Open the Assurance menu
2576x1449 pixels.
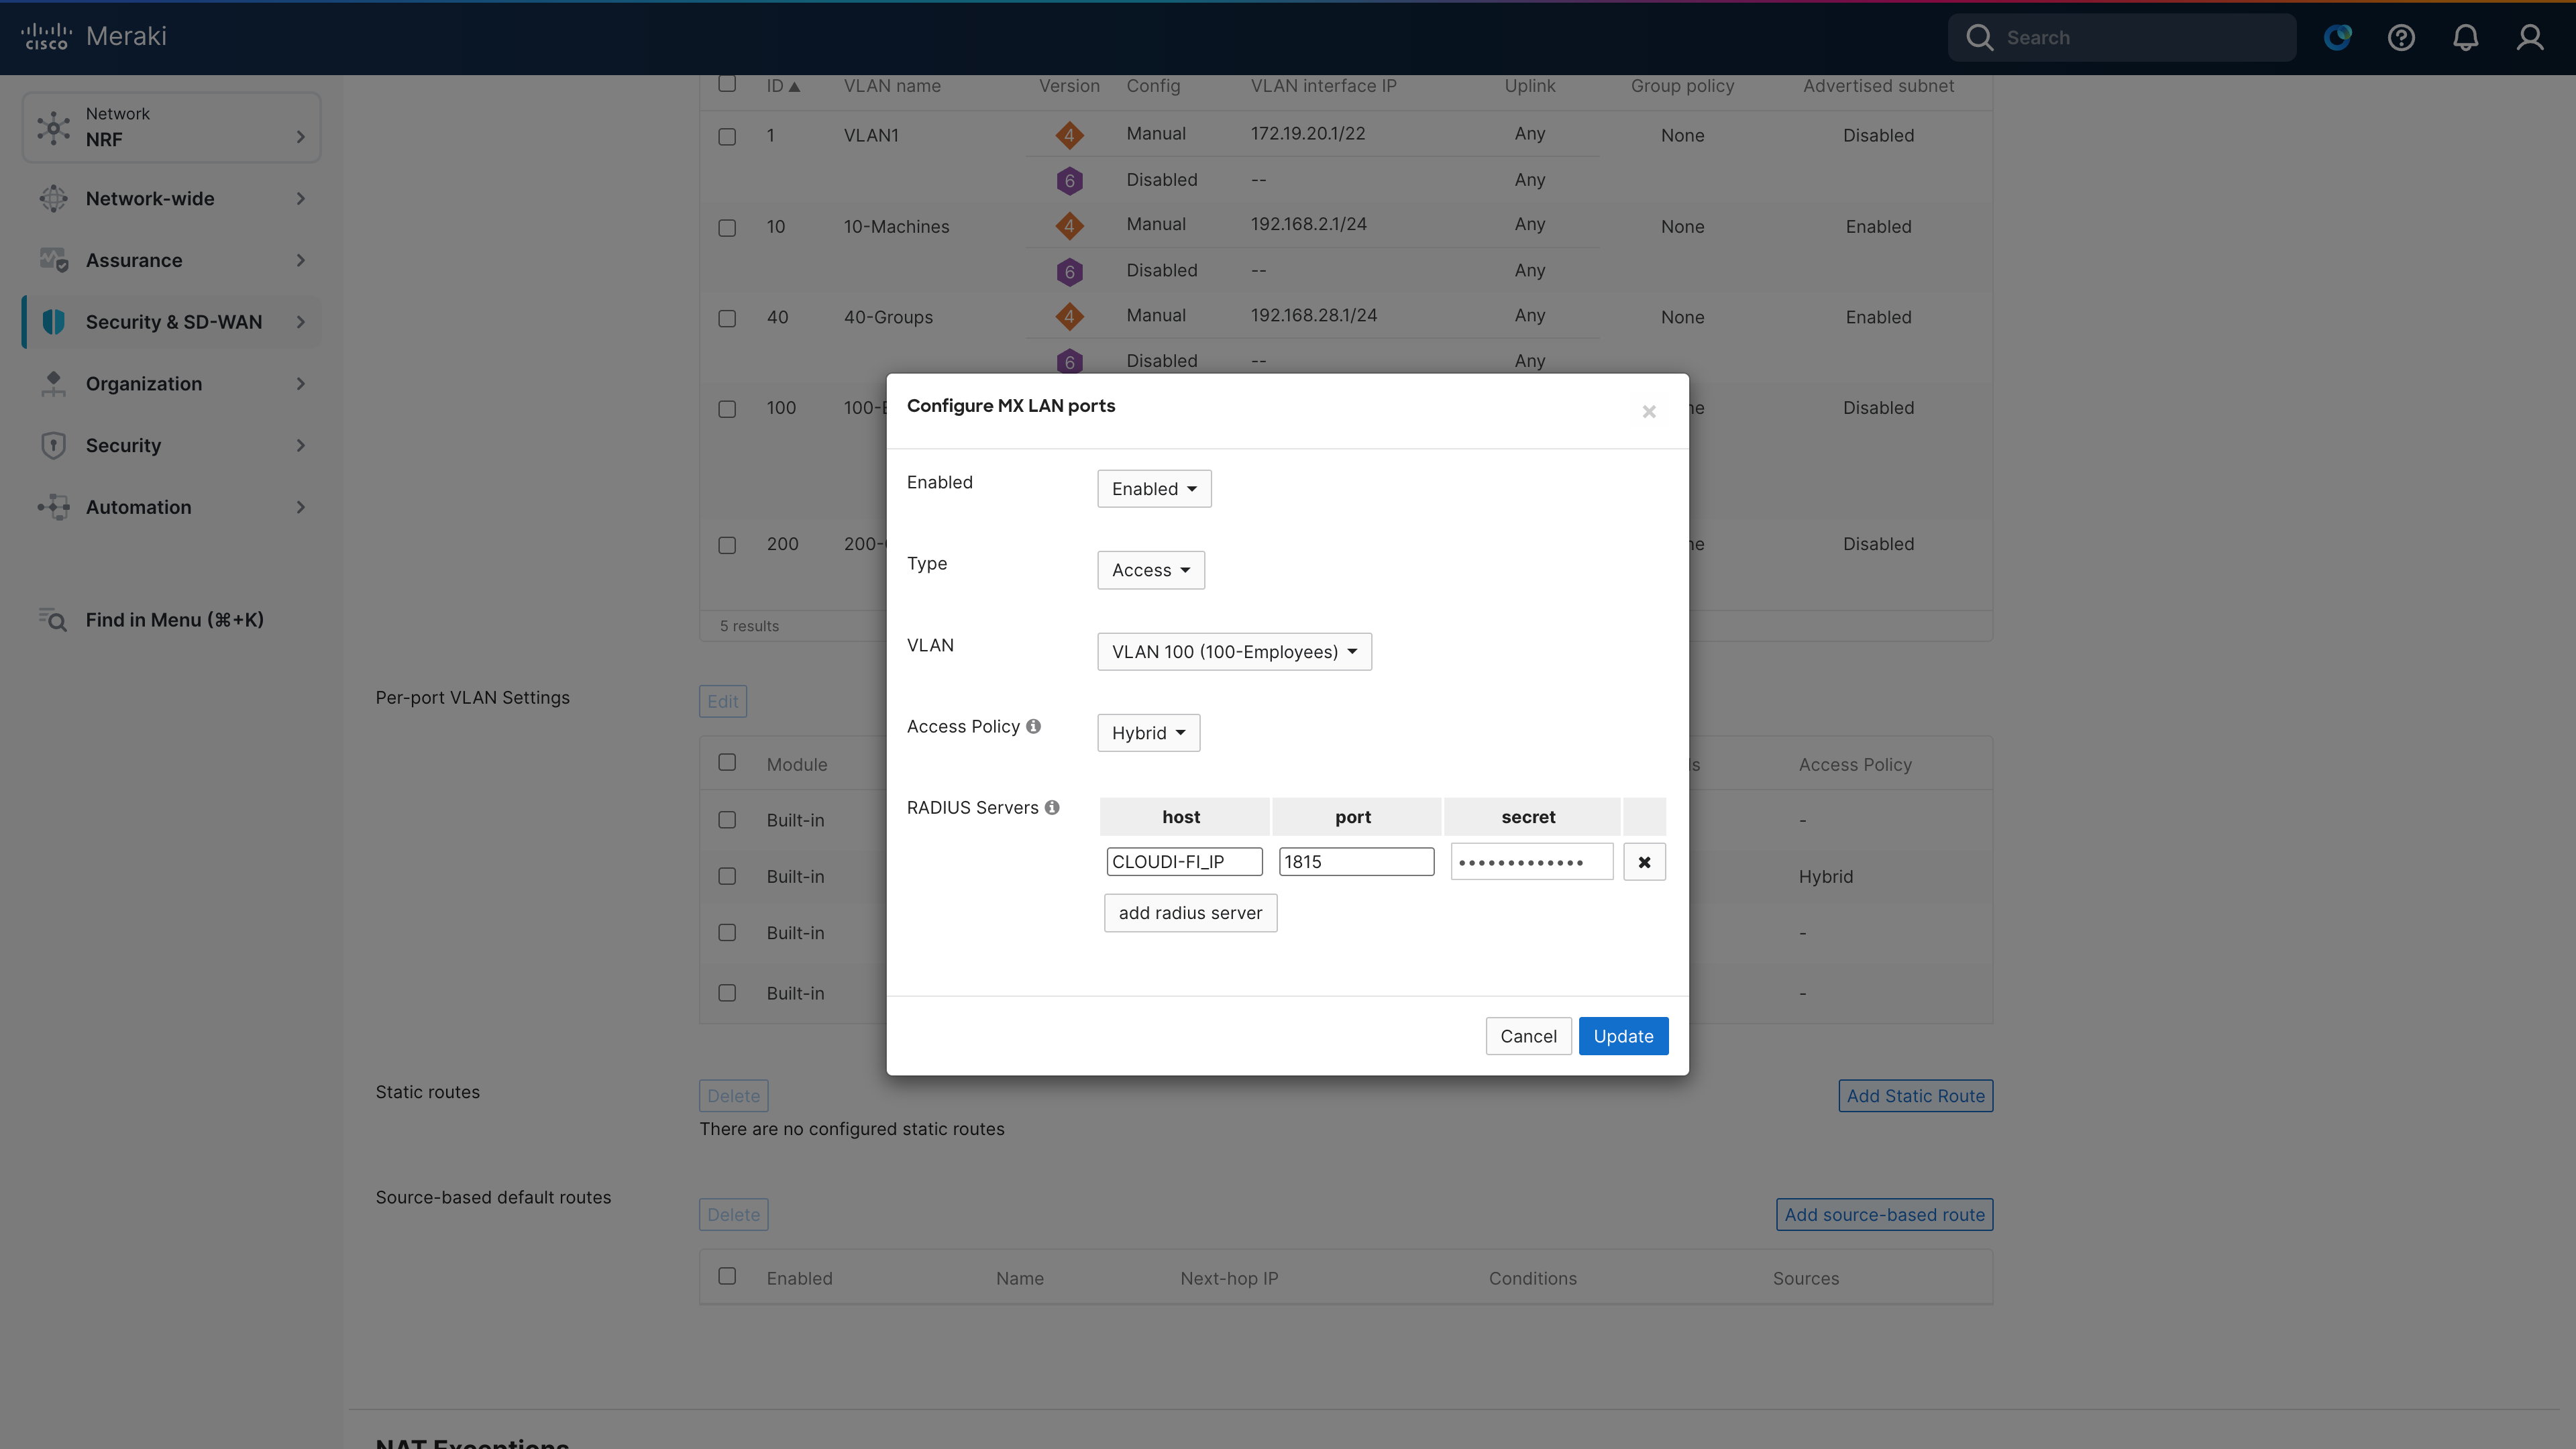pos(171,260)
